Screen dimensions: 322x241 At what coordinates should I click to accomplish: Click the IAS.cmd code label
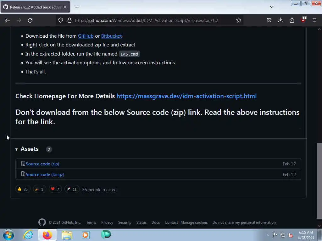tap(129, 54)
